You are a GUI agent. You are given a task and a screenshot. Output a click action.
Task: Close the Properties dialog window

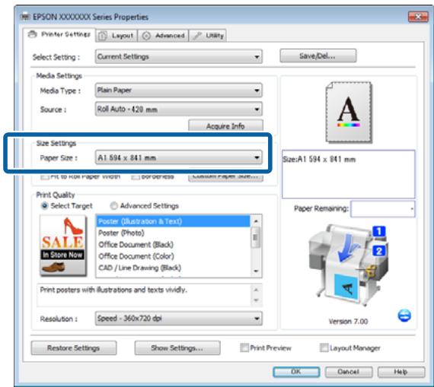(x=418, y=17)
